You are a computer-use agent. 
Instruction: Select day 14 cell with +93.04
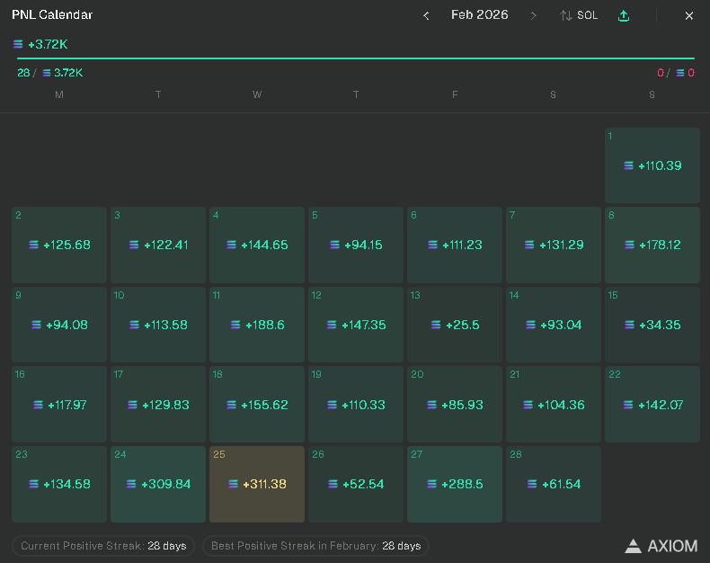pyautogui.click(x=554, y=325)
